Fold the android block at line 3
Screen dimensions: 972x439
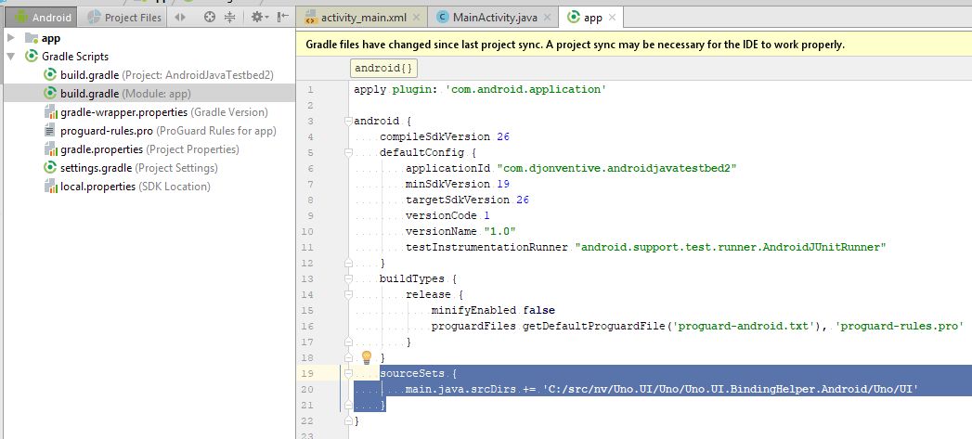pyautogui.click(x=348, y=121)
